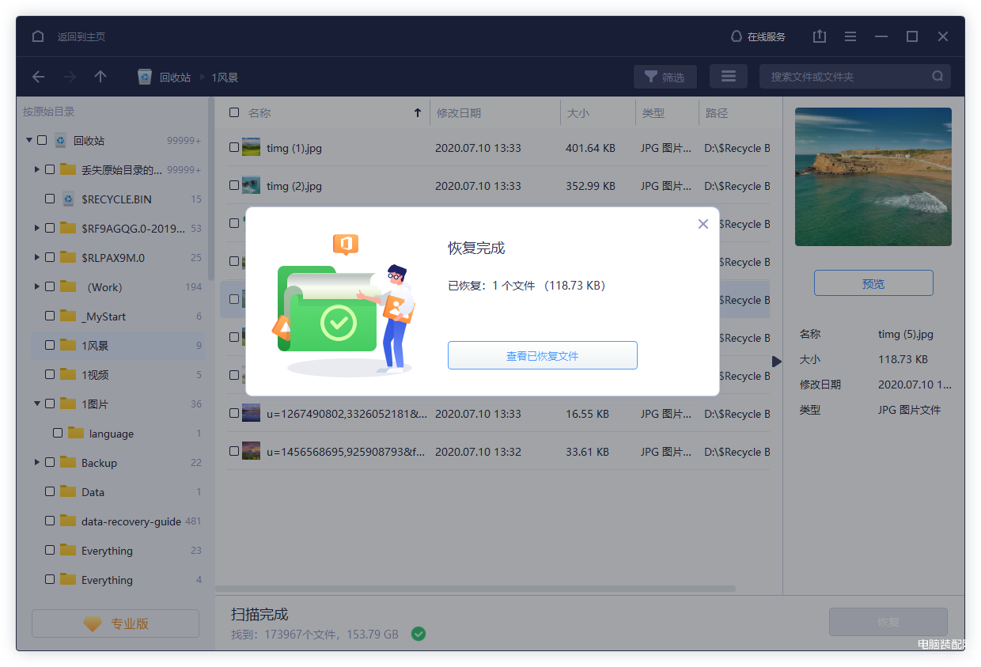Click the 恢复 recover button
This screenshot has width=981, height=667.
click(888, 622)
